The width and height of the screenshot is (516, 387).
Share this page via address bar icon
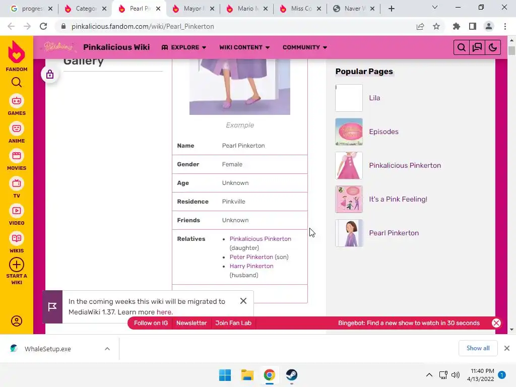pyautogui.click(x=420, y=26)
